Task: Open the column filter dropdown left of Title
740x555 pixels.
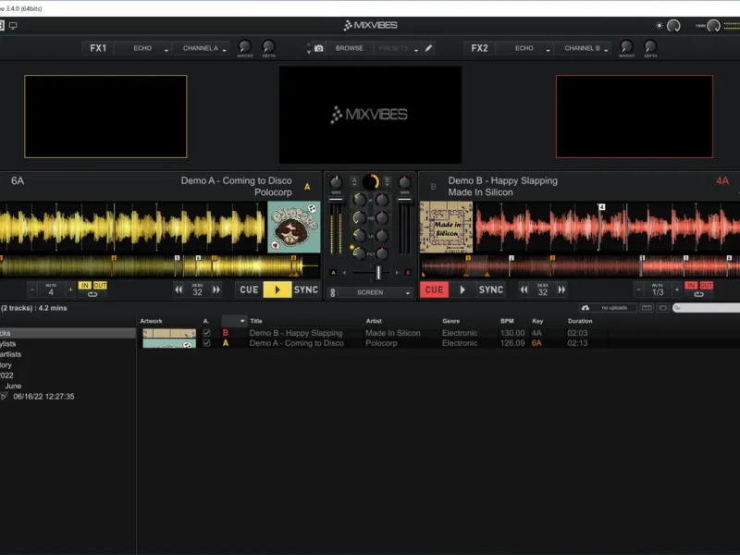Action: 234,321
